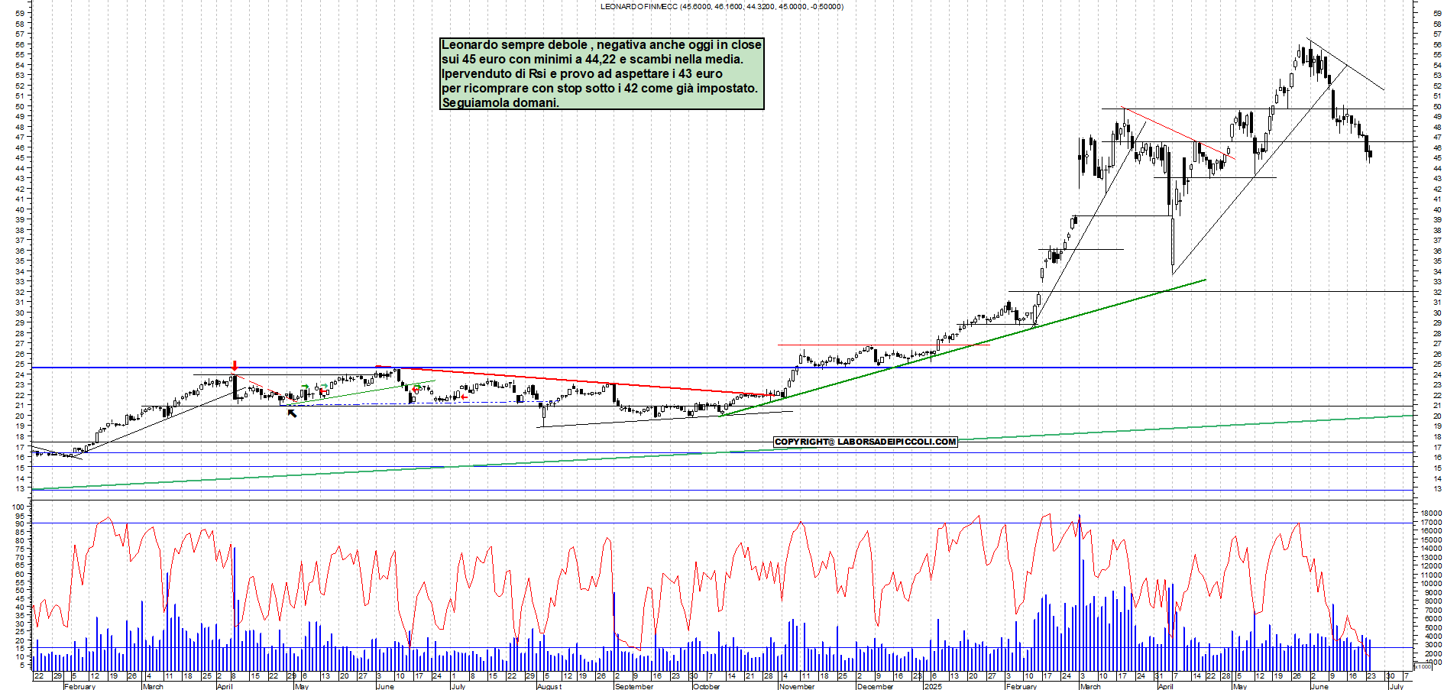Click the '45' value on the right price axis
Screen dimensions: 1444x690
(1437, 157)
